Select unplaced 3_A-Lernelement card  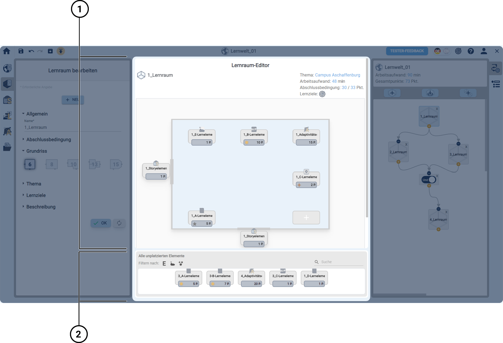click(x=189, y=279)
